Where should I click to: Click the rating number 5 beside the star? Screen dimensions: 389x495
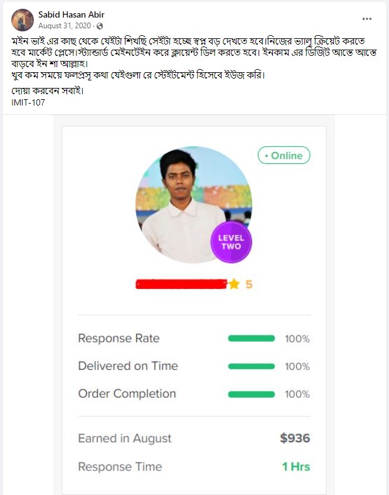(248, 284)
